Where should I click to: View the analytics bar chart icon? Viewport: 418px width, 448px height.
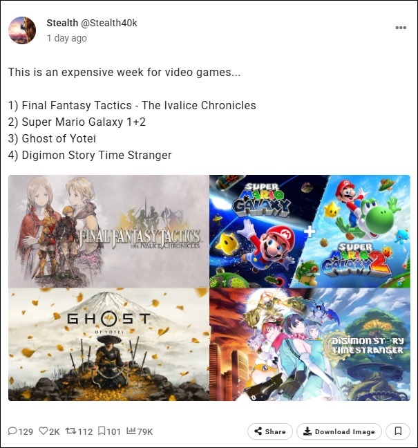click(x=131, y=431)
